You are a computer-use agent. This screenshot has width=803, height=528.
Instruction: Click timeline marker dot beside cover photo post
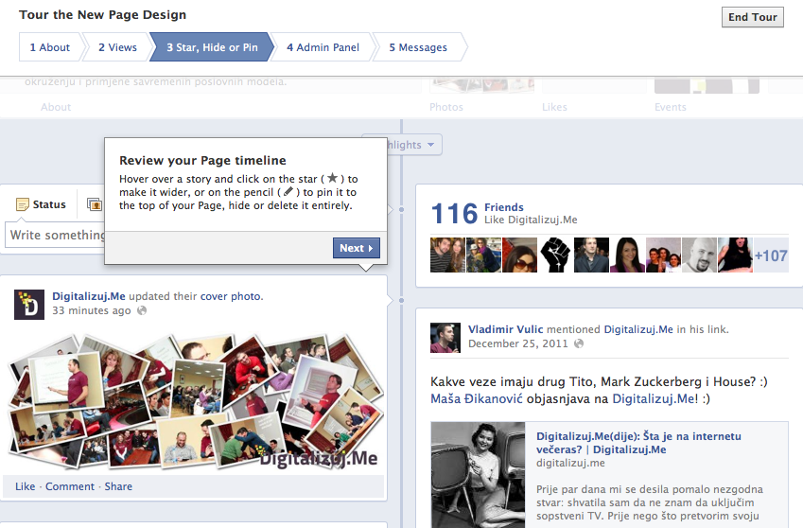click(x=401, y=301)
